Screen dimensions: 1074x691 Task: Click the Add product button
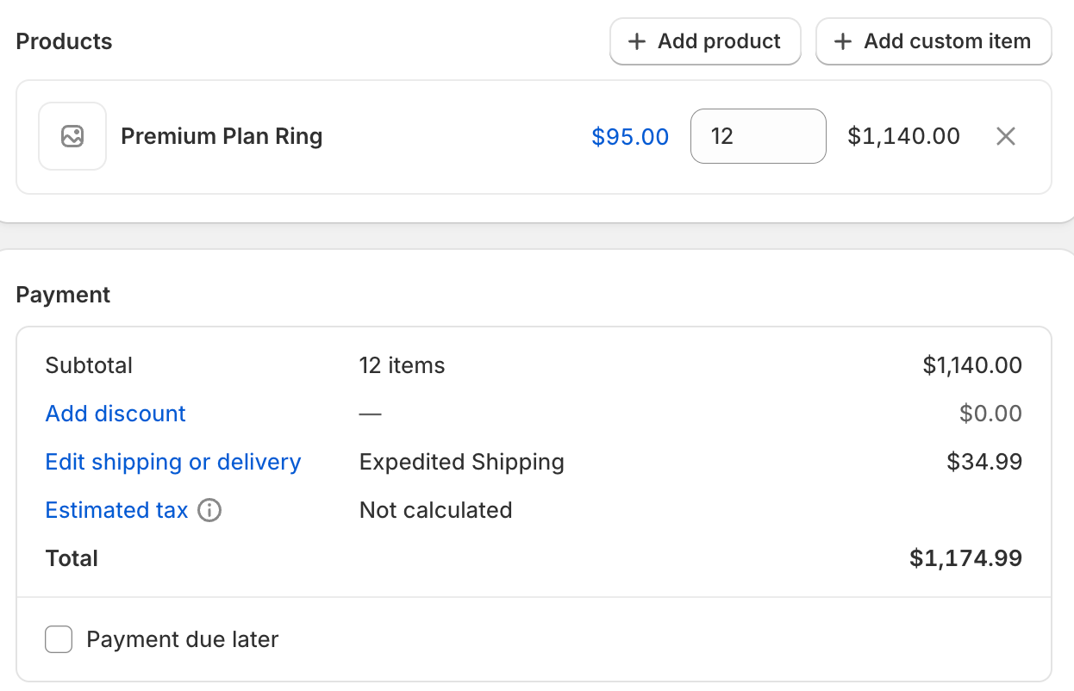tap(705, 41)
